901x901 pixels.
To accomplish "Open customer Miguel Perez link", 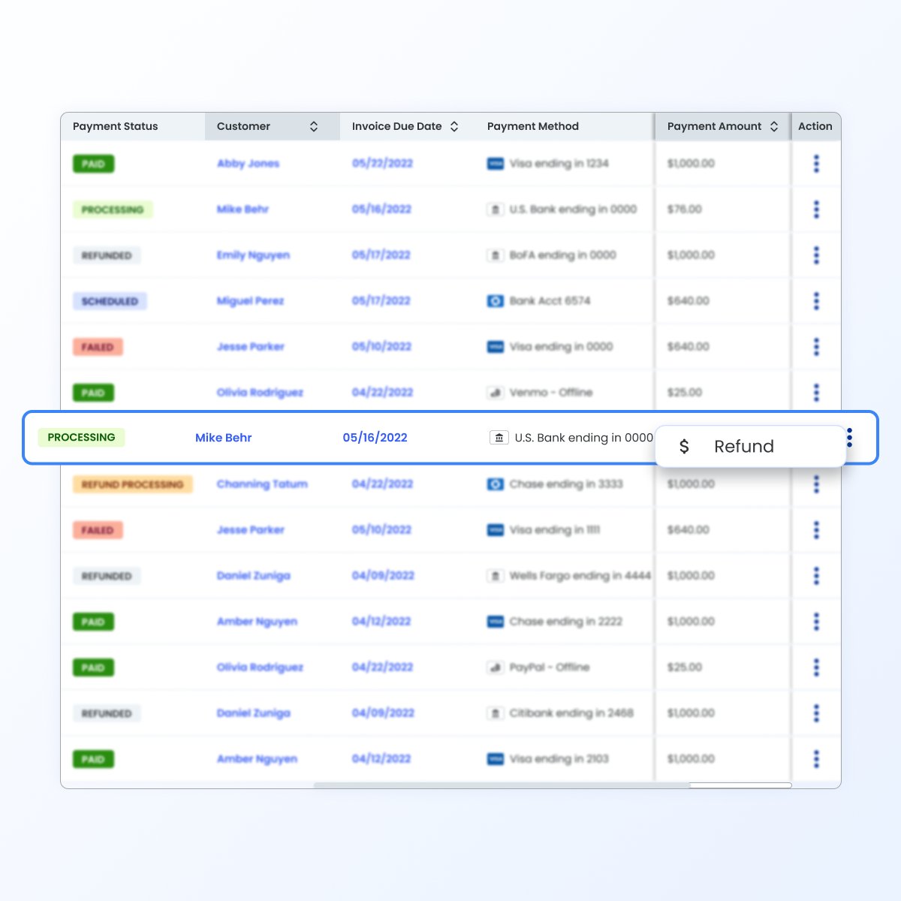I will (x=250, y=301).
